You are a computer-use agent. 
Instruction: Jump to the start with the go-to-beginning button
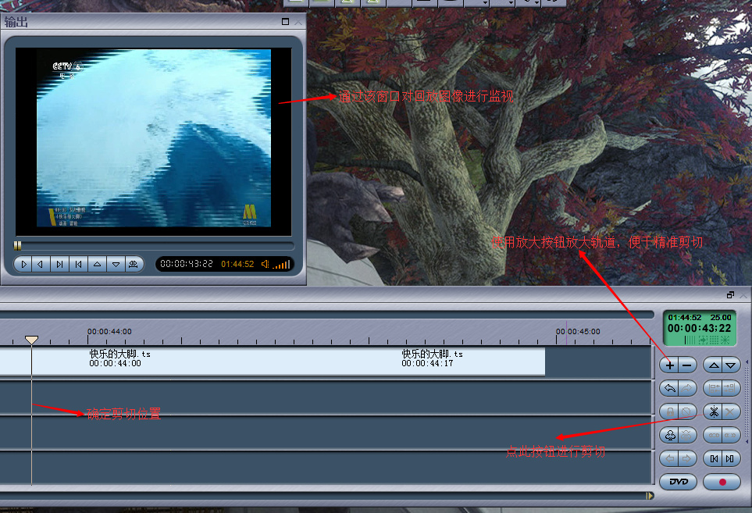[79, 265]
